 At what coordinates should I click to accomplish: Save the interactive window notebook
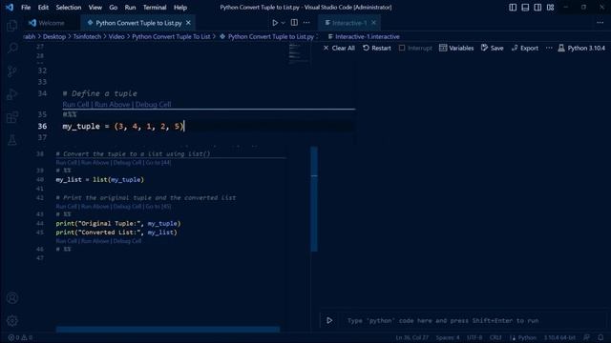[493, 48]
